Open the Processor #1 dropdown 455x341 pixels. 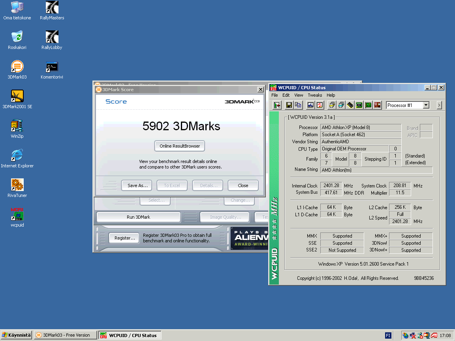coord(426,105)
